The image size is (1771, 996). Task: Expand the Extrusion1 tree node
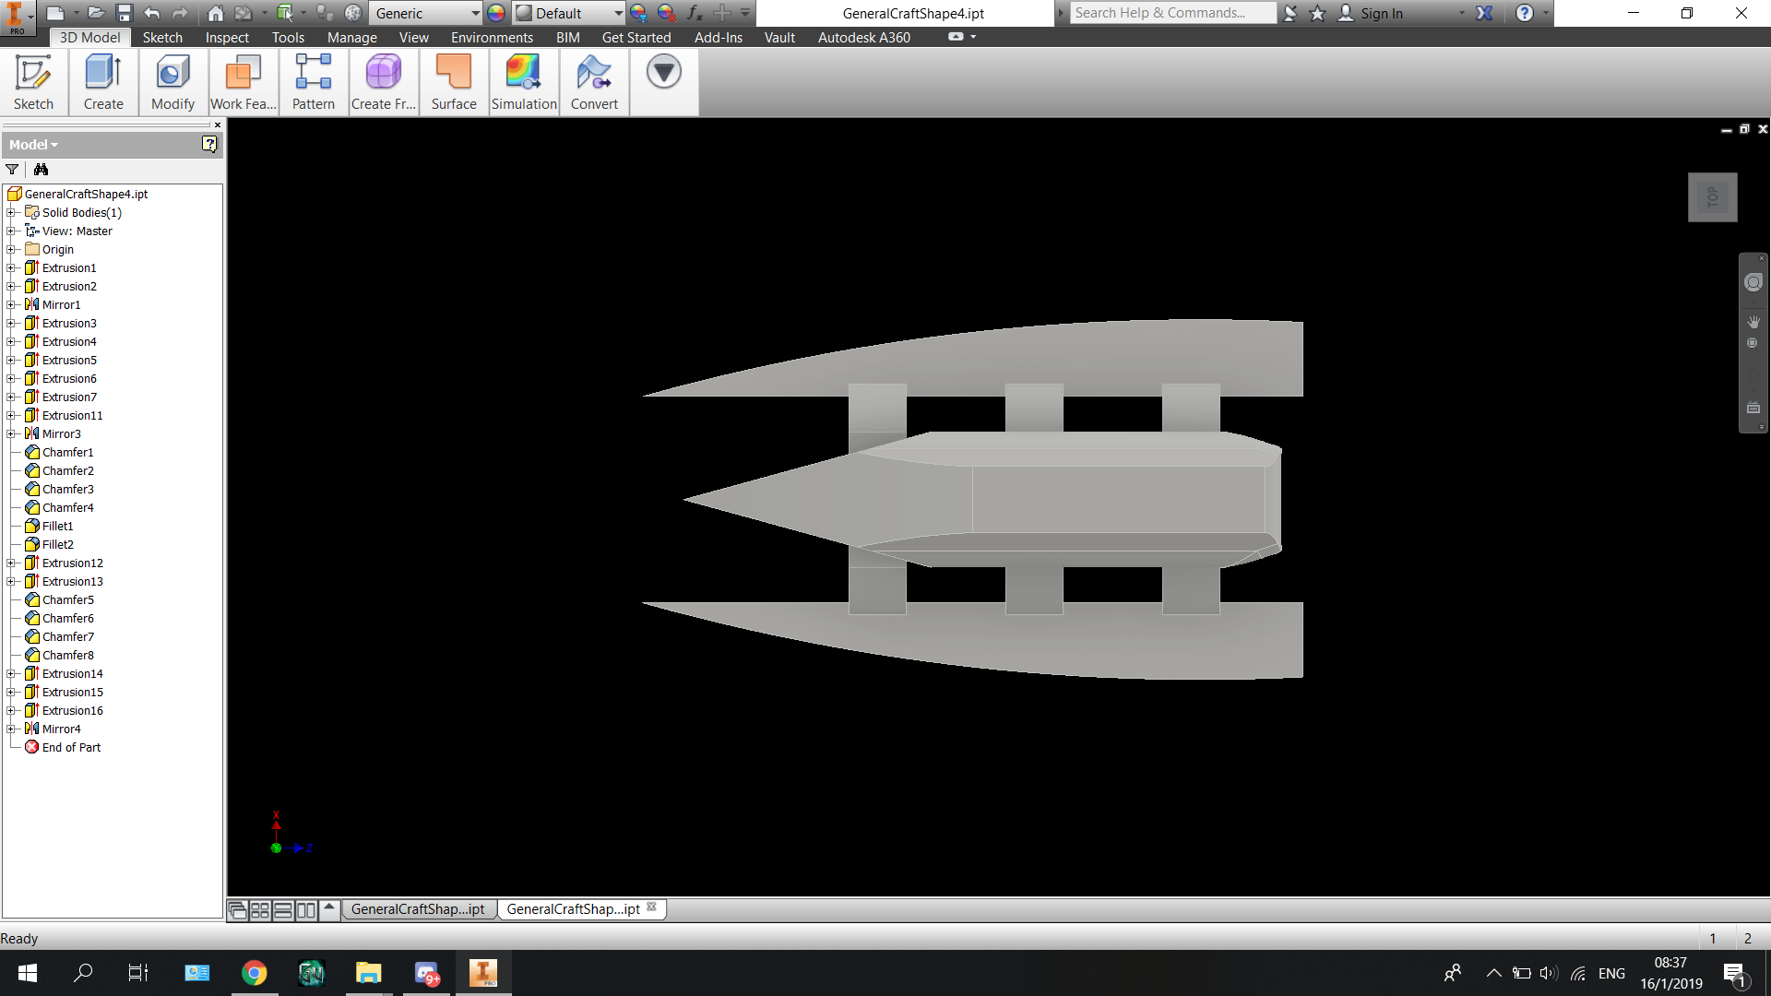[11, 267]
